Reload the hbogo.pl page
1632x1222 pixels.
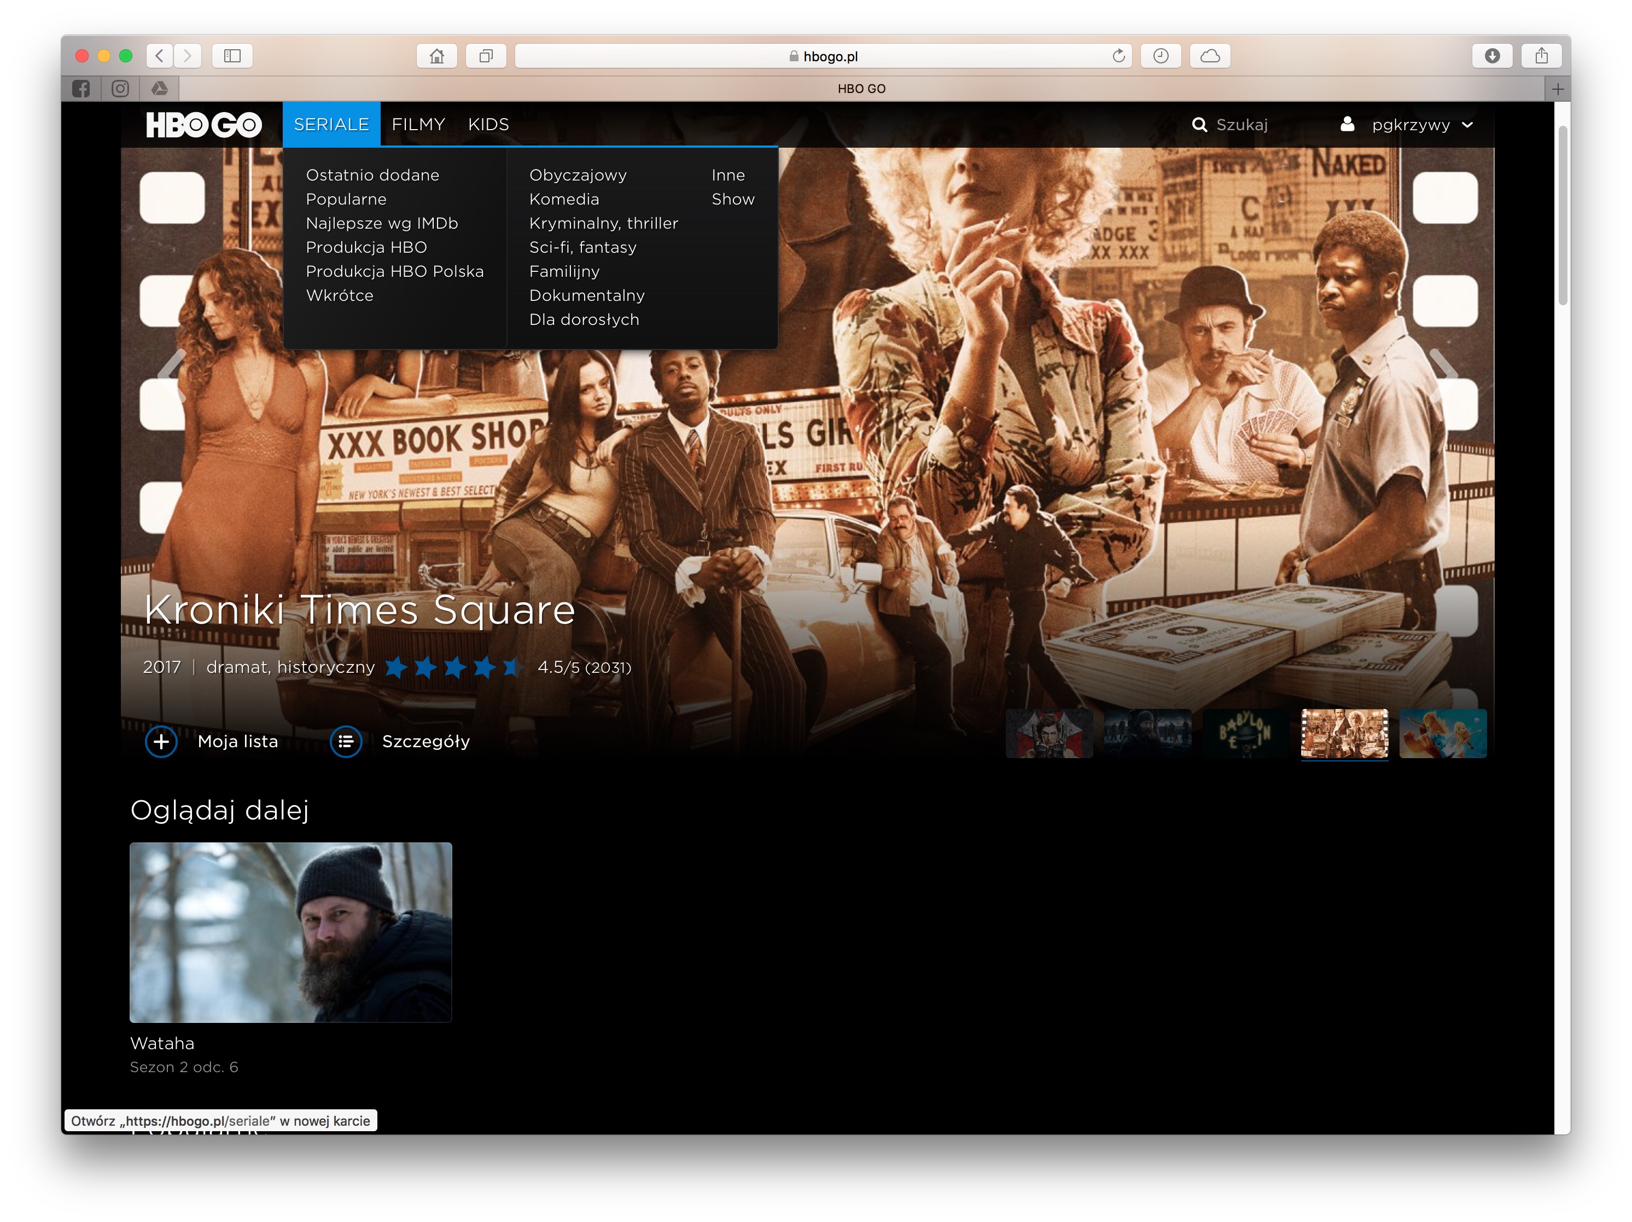pos(1118,56)
